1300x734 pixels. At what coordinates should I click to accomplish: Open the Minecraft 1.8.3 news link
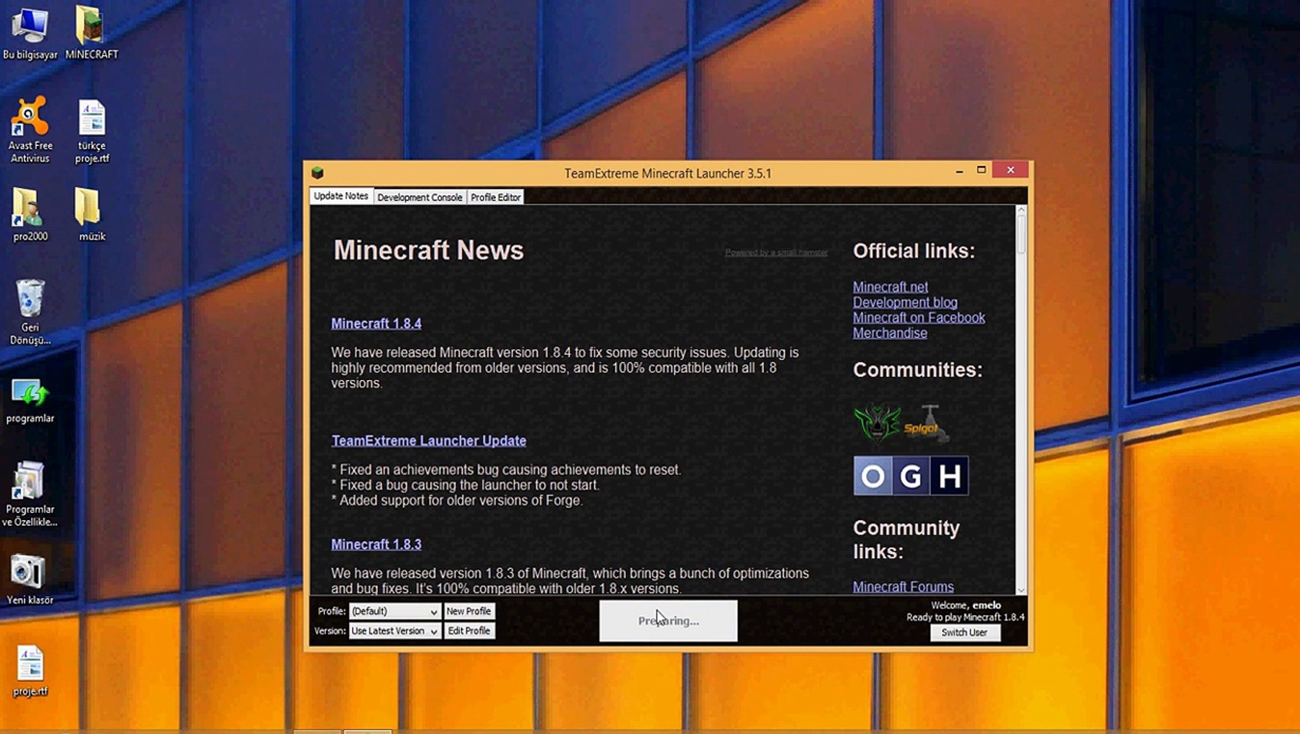(x=376, y=544)
